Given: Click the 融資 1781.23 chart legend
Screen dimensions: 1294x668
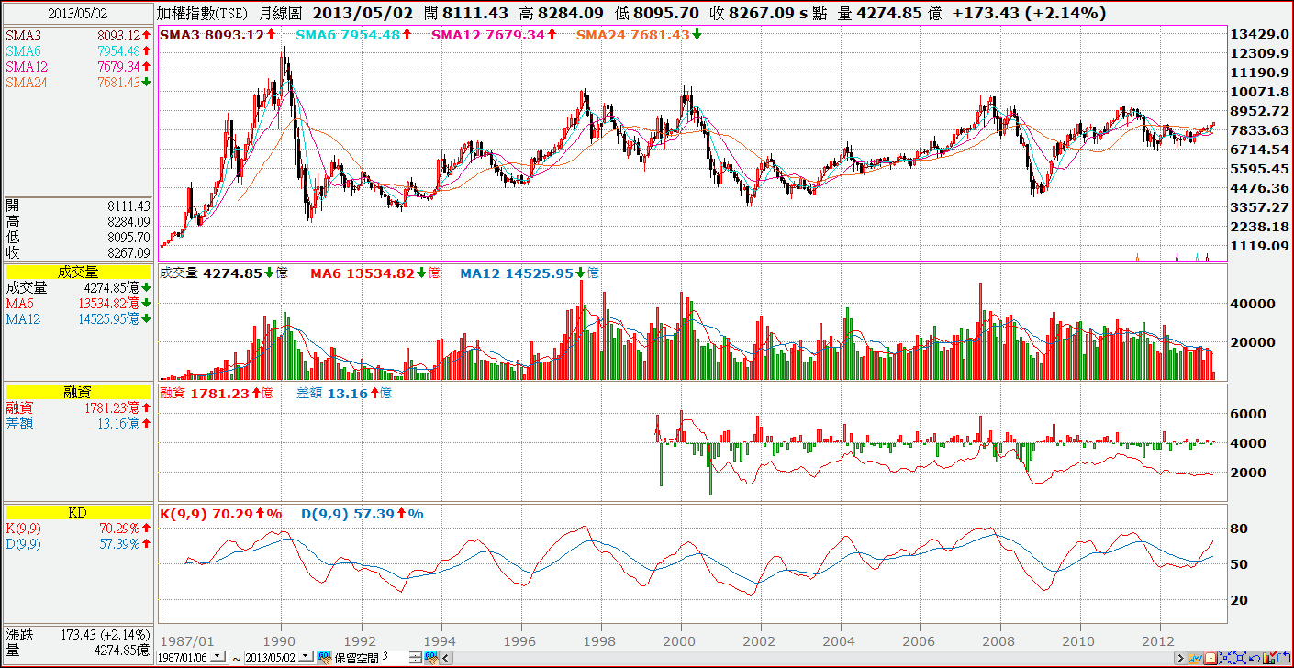Looking at the screenshot, I should pos(217,393).
